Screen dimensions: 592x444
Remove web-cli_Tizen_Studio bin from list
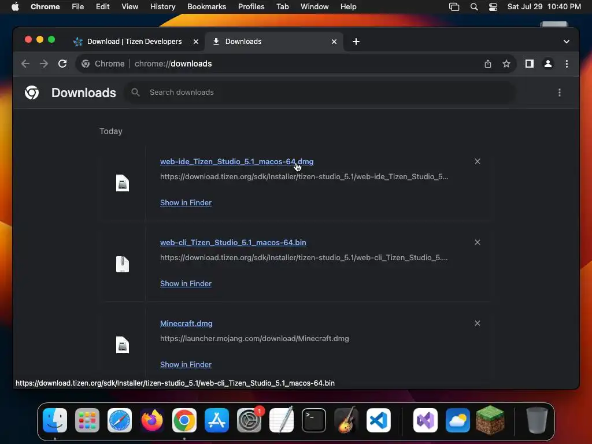coord(477,242)
